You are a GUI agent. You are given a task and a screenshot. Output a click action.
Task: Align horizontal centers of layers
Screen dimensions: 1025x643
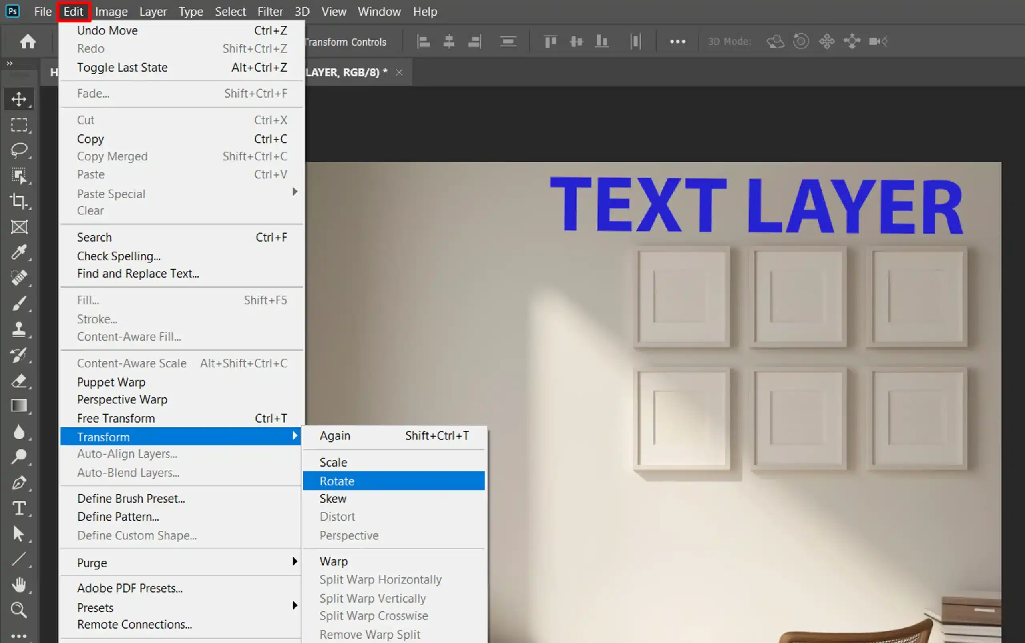tap(449, 42)
